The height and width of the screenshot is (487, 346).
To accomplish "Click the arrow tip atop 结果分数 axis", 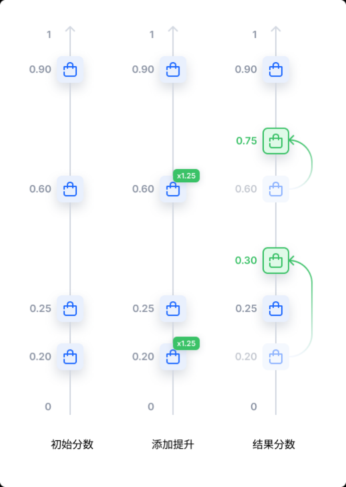I will pyautogui.click(x=276, y=30).
